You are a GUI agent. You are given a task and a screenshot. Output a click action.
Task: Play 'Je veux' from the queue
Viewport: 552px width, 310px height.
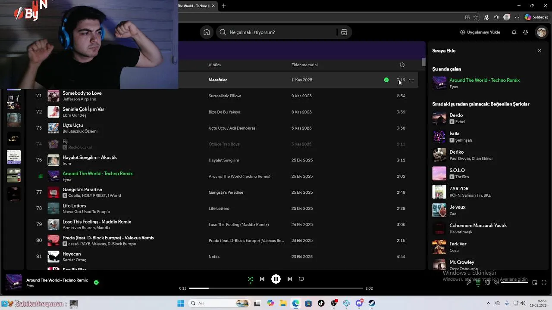[457, 207]
